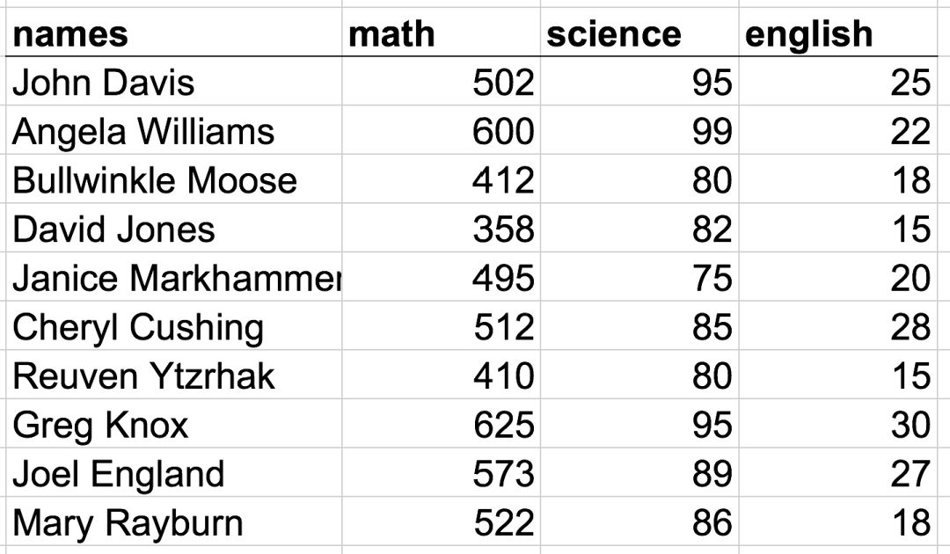Click the Mary Rayburn cell
This screenshot has height=554, width=950.
click(173, 522)
